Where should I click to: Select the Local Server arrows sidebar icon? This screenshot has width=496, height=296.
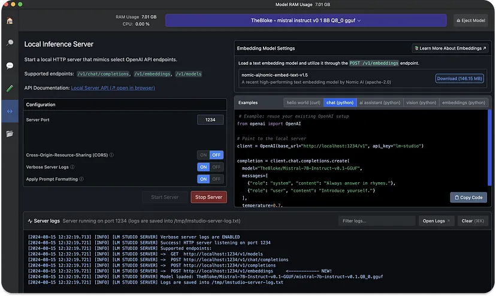(x=10, y=111)
